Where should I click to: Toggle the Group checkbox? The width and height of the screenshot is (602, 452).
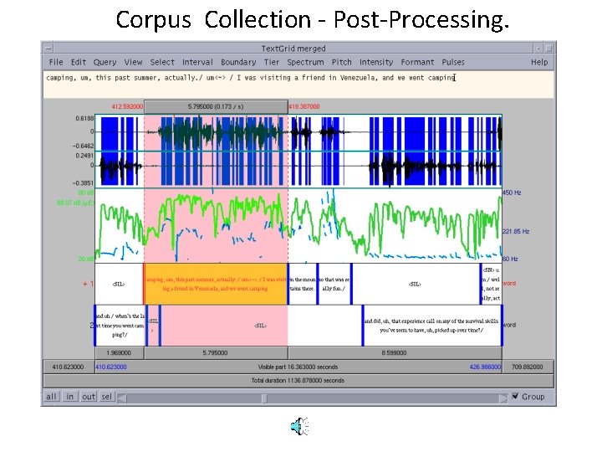[x=515, y=396]
